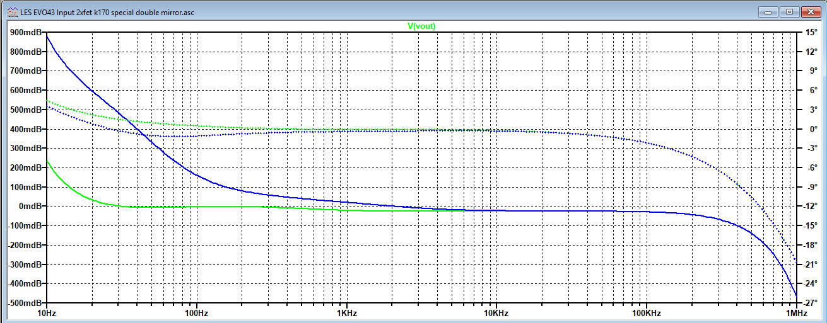Screen dimensions: 827x323
Task: Click the 0° phase axis label
Action: click(x=813, y=129)
